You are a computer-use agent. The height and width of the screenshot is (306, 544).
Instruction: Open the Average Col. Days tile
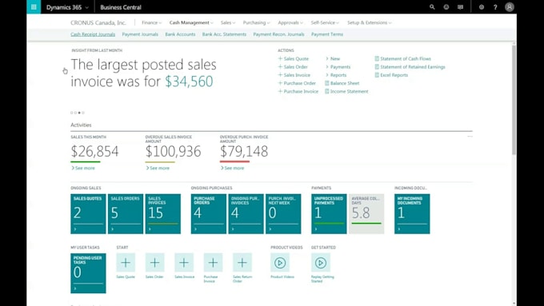tap(366, 214)
